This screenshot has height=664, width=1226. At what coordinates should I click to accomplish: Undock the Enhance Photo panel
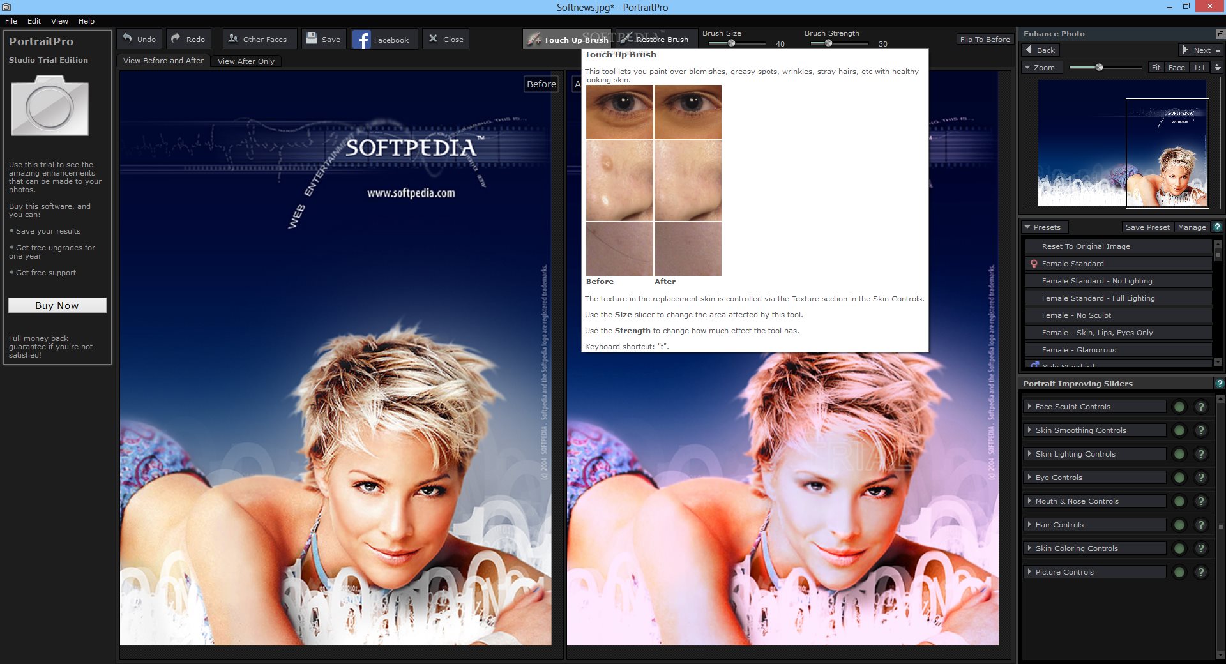point(1220,33)
